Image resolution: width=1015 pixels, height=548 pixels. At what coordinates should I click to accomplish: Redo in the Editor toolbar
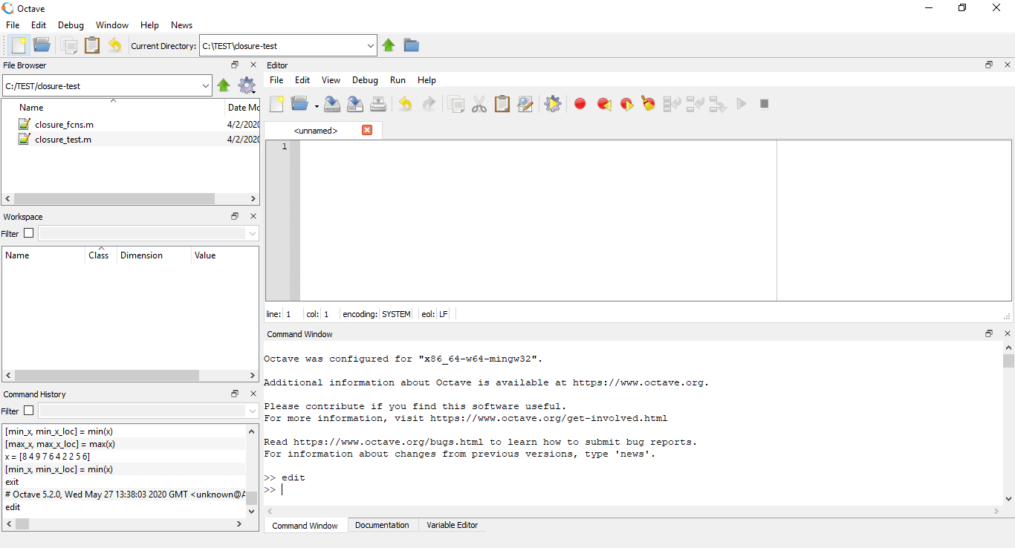point(429,104)
